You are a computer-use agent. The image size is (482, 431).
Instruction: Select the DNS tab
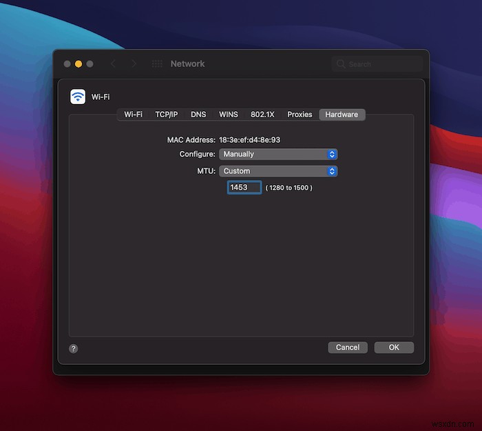(x=198, y=114)
